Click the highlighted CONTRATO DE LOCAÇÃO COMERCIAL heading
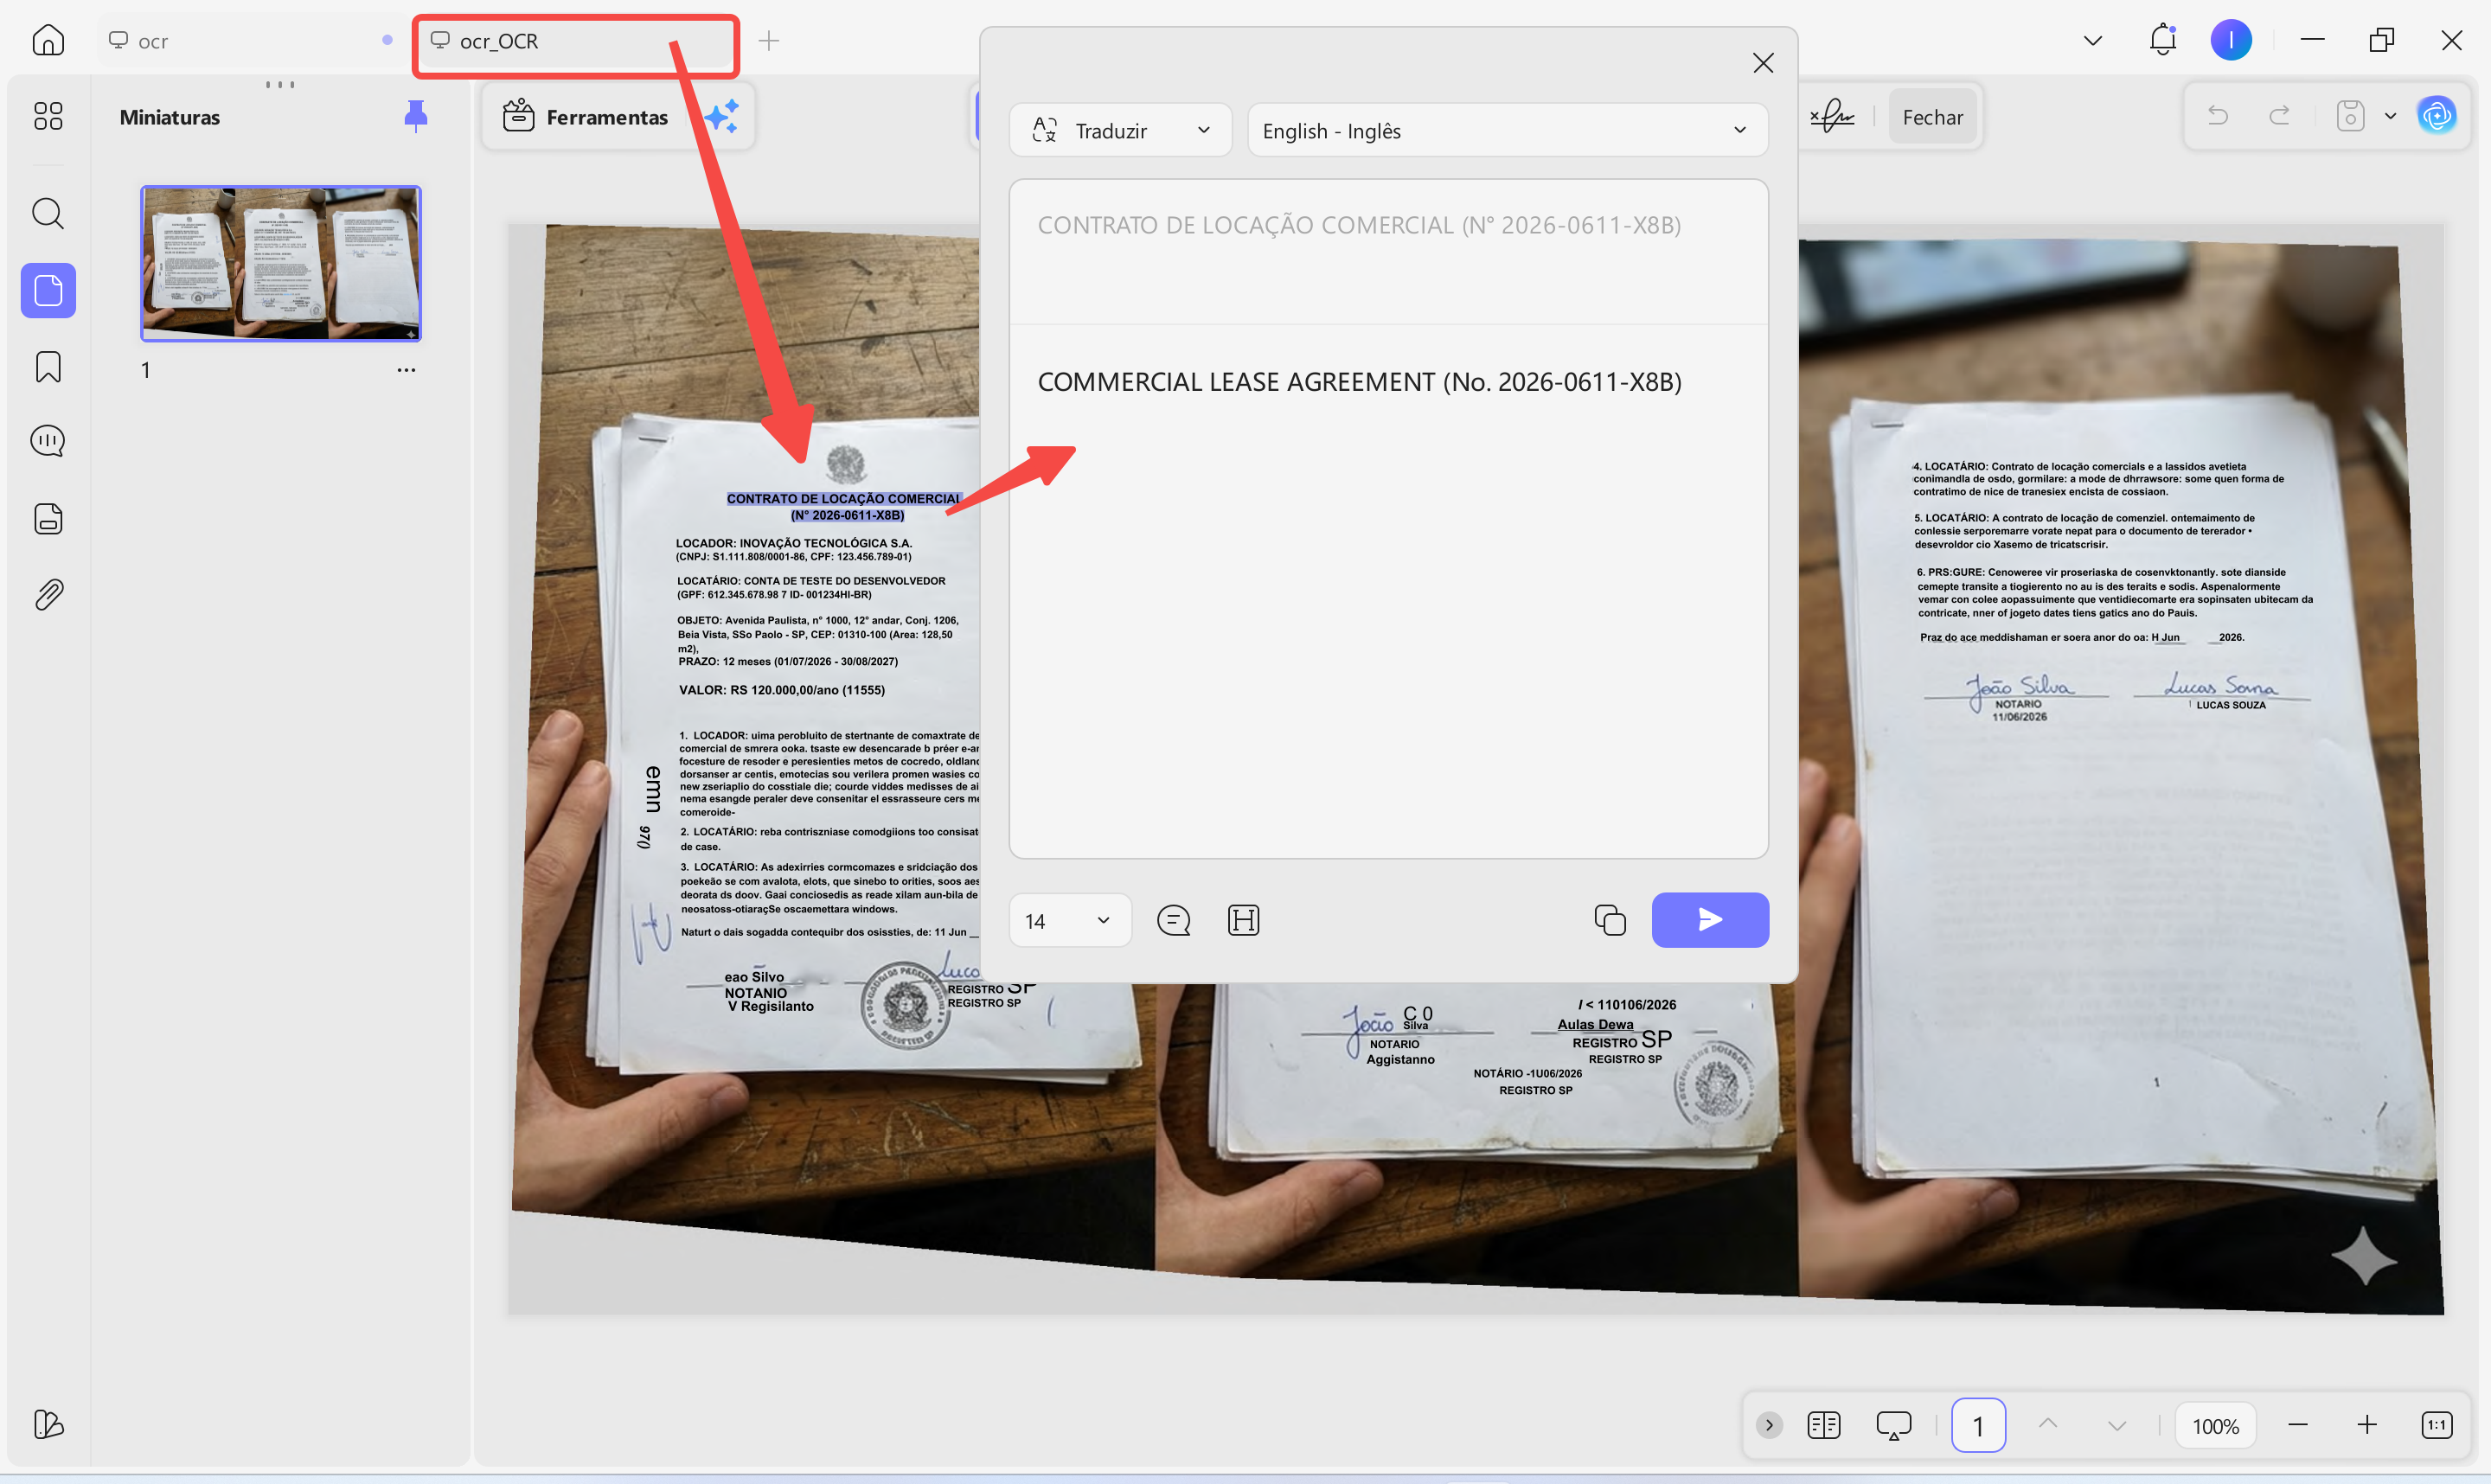This screenshot has height=1484, width=2491. tap(843, 498)
